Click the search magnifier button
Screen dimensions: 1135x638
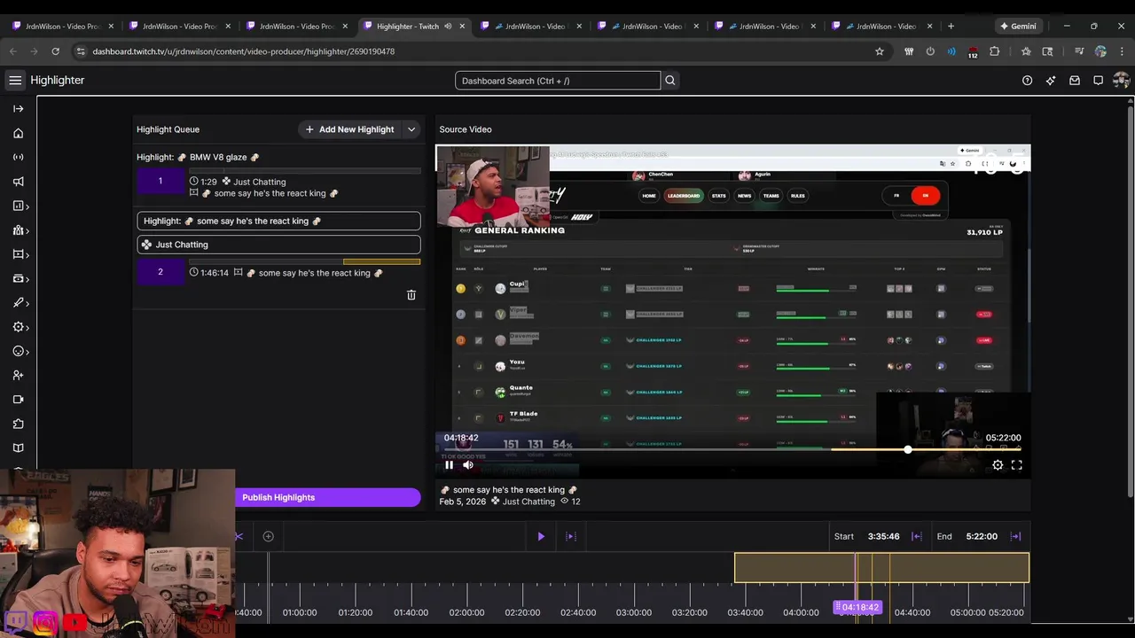click(670, 81)
